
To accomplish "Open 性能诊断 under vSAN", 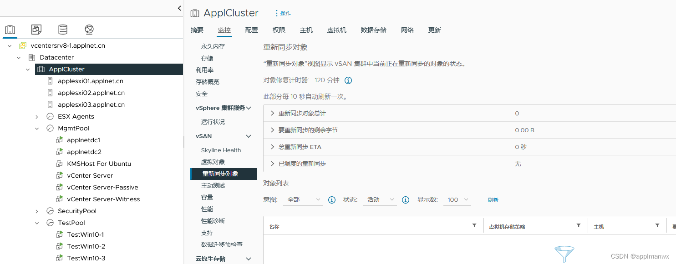I will 213,221.
